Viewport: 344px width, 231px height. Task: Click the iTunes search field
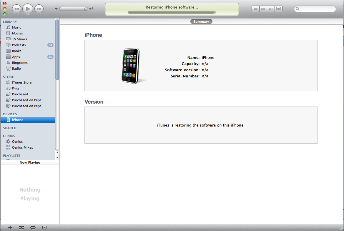coord(315,9)
